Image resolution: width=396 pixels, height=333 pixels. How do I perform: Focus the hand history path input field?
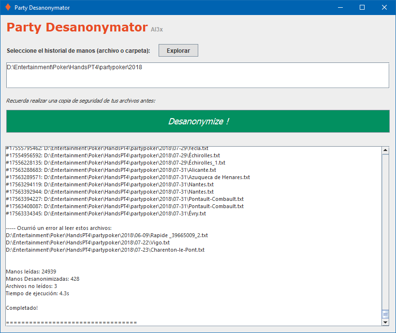pos(198,76)
